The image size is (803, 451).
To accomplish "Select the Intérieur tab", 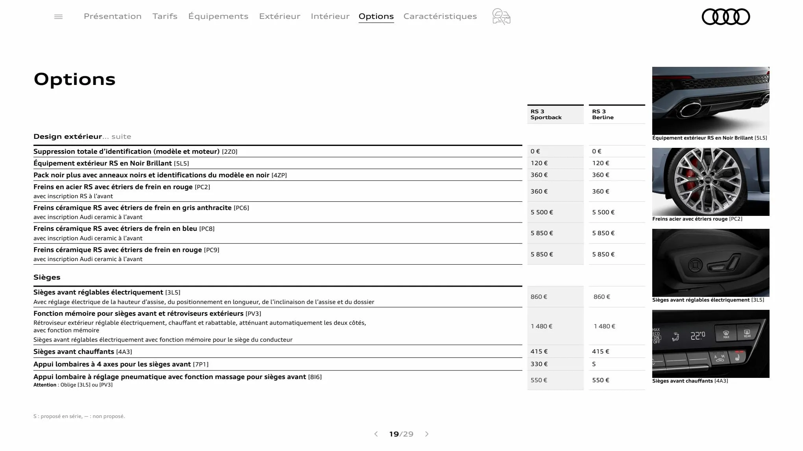I will (x=330, y=16).
